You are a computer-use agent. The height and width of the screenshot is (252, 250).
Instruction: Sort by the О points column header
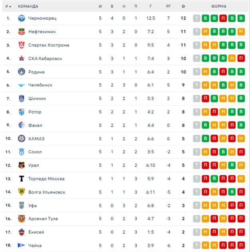point(183,6)
